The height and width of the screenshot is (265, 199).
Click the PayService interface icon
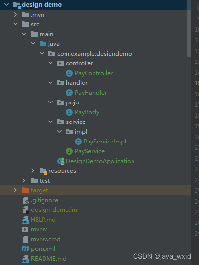click(x=69, y=151)
